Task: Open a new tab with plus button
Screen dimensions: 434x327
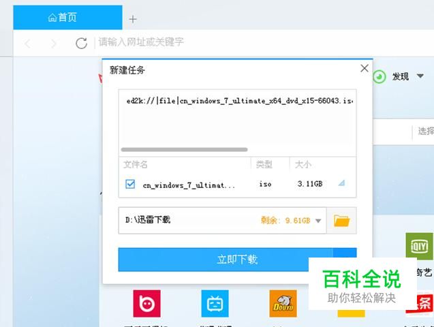Action: 133,19
